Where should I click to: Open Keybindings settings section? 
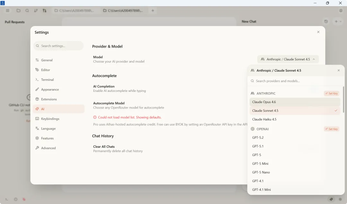coord(59,119)
